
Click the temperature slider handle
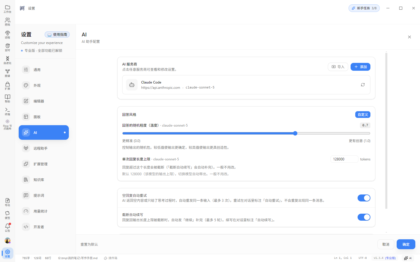click(x=295, y=133)
